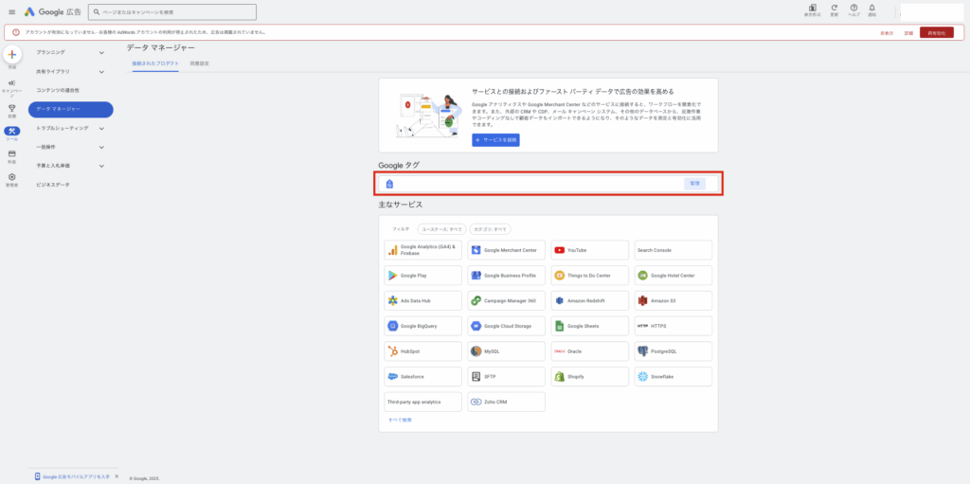Viewport: 970px width, 484px height.
Task: Click the 更新 refresh icon
Action: (x=834, y=9)
